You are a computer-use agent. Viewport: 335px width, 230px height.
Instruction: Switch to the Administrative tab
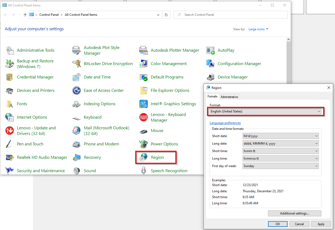pyautogui.click(x=229, y=96)
